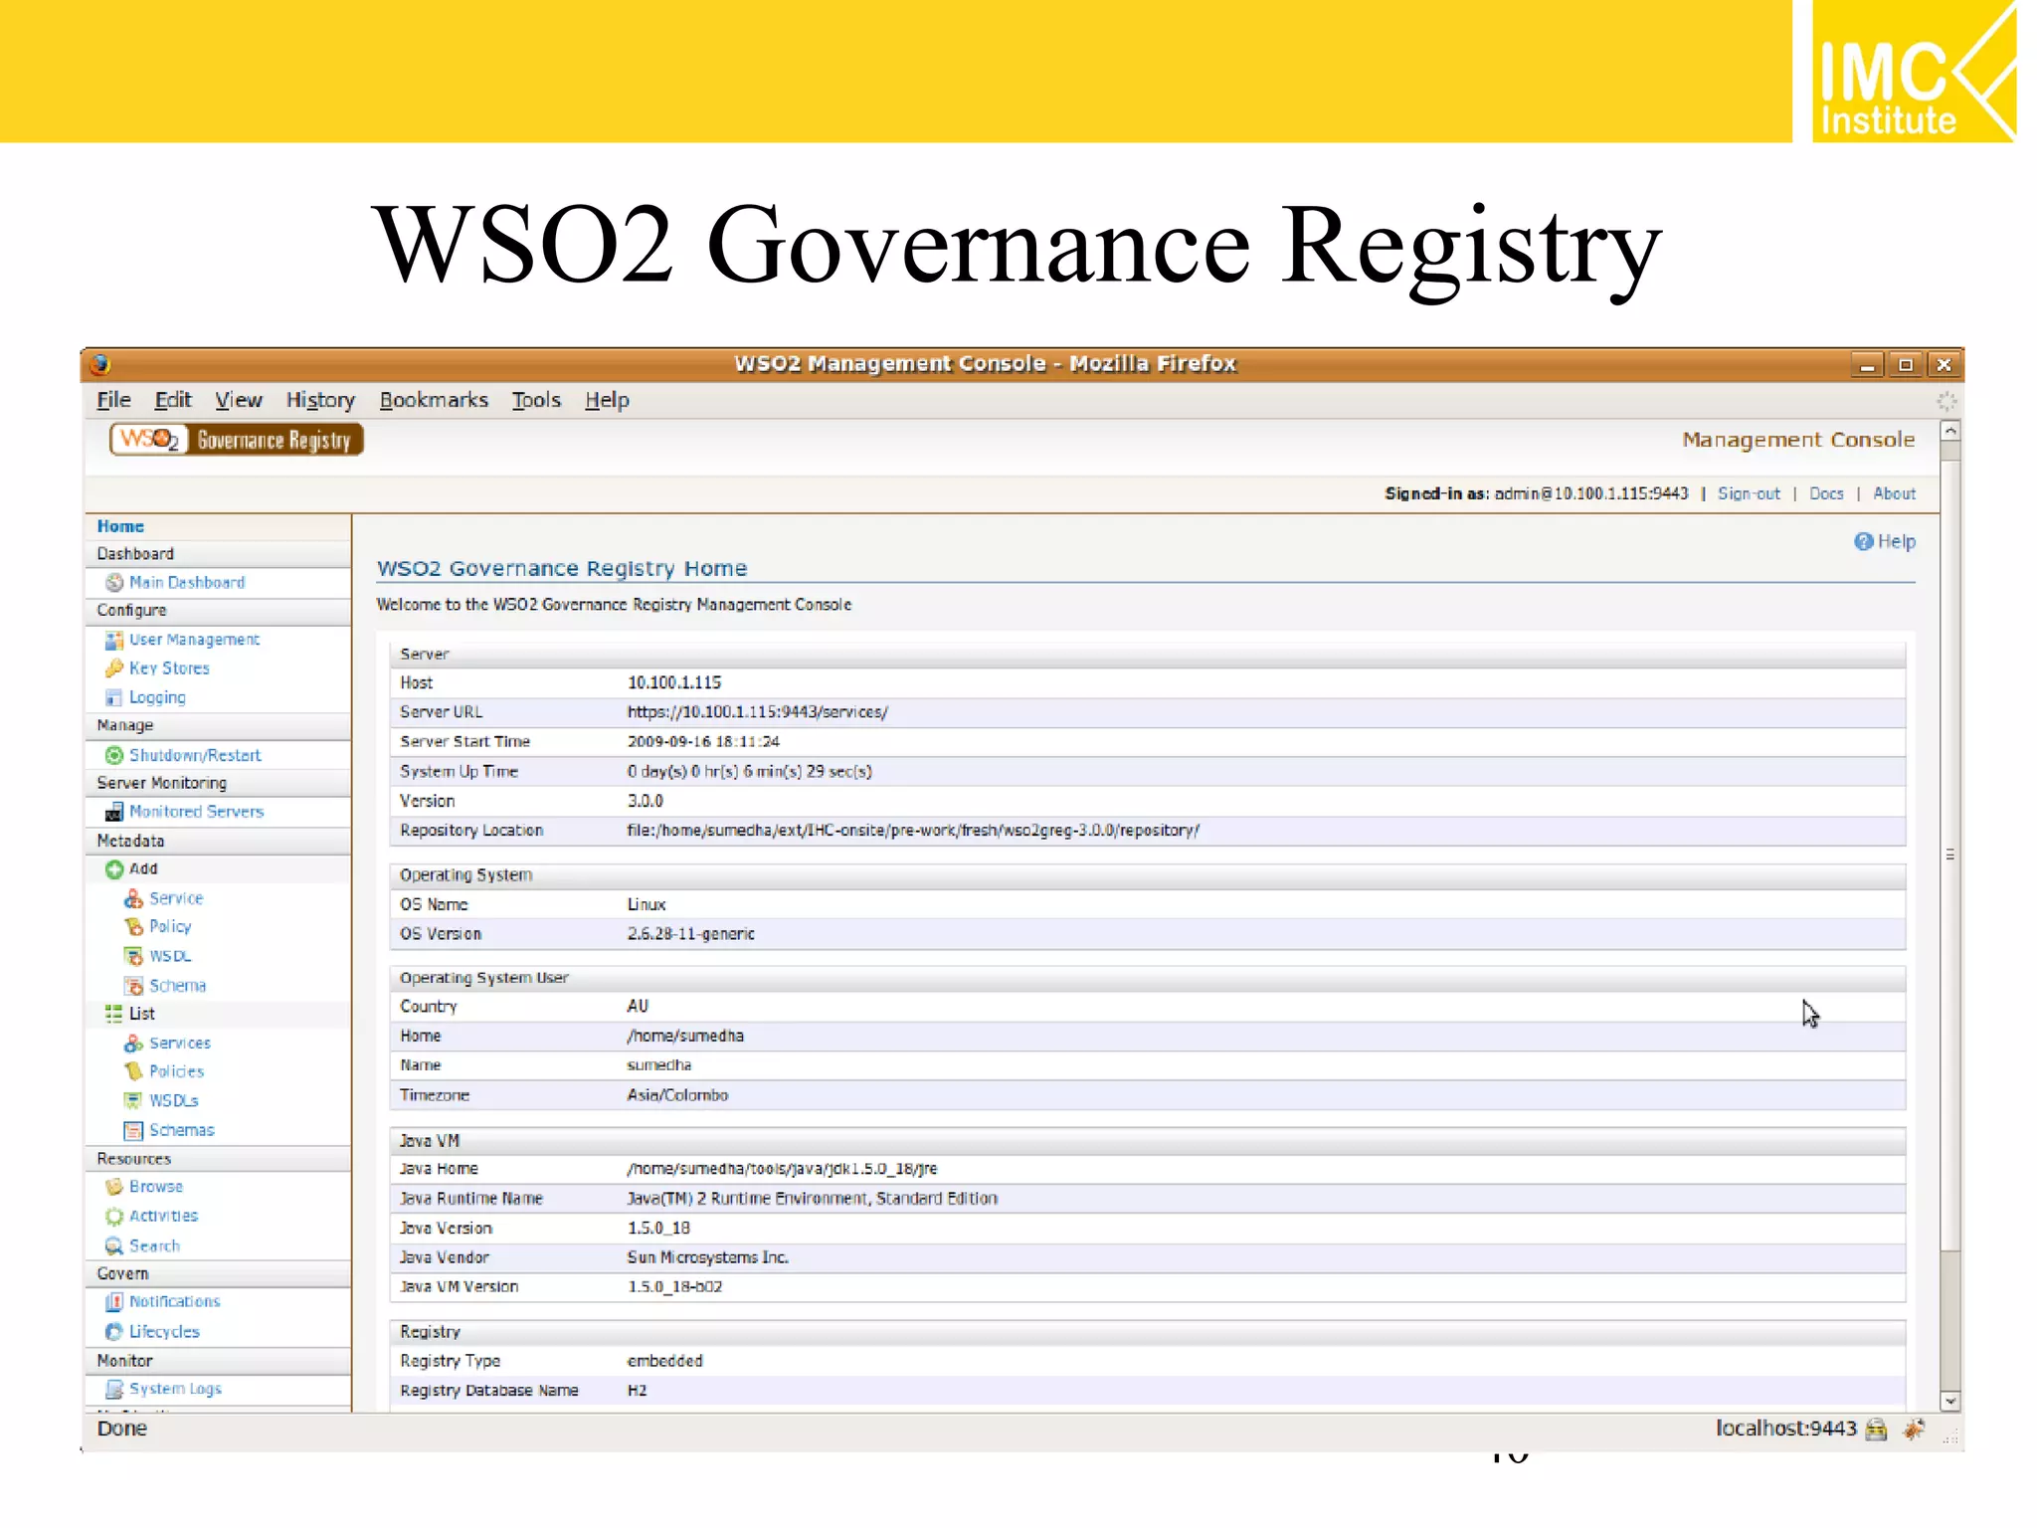
Task: Click the "Asia/Colombo" timezone value
Action: click(x=677, y=1095)
